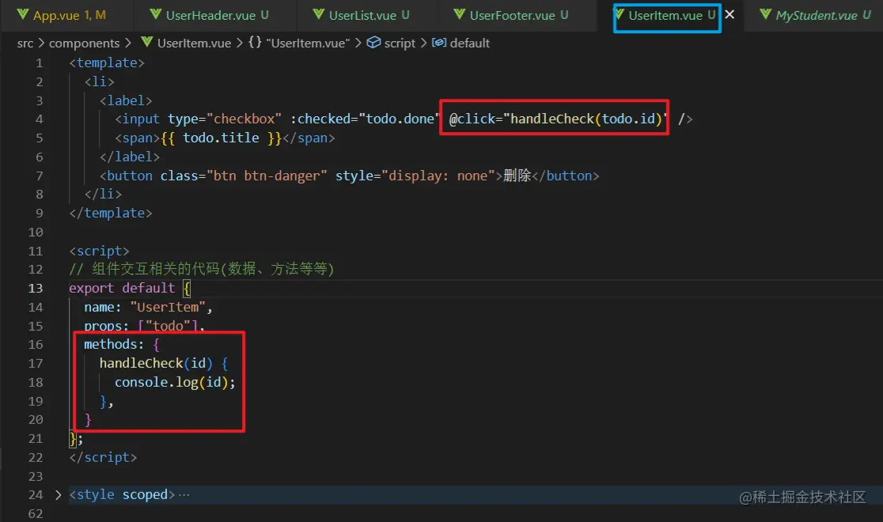Click the 'props: ["todo"]' line
This screenshot has width=883, height=522.
coord(144,326)
